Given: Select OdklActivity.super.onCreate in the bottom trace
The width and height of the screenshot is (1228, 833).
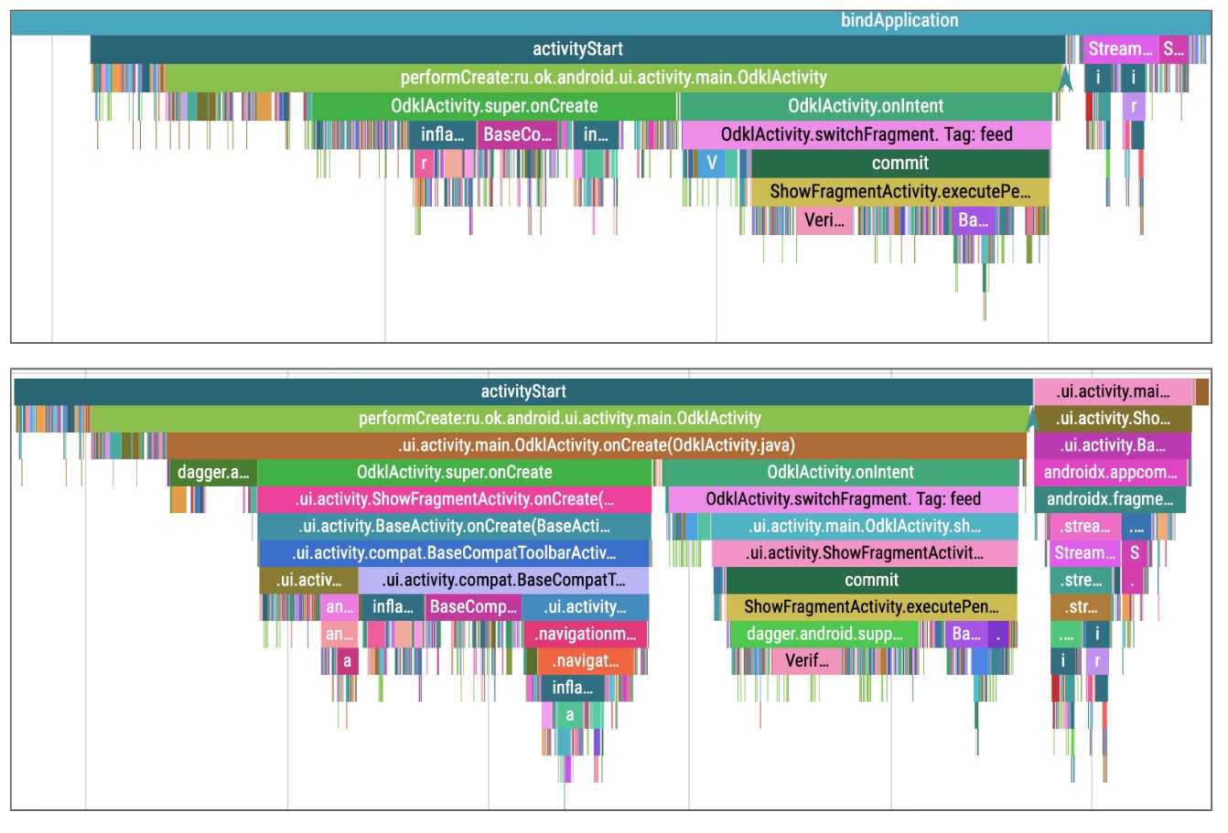Looking at the screenshot, I should pos(455,473).
